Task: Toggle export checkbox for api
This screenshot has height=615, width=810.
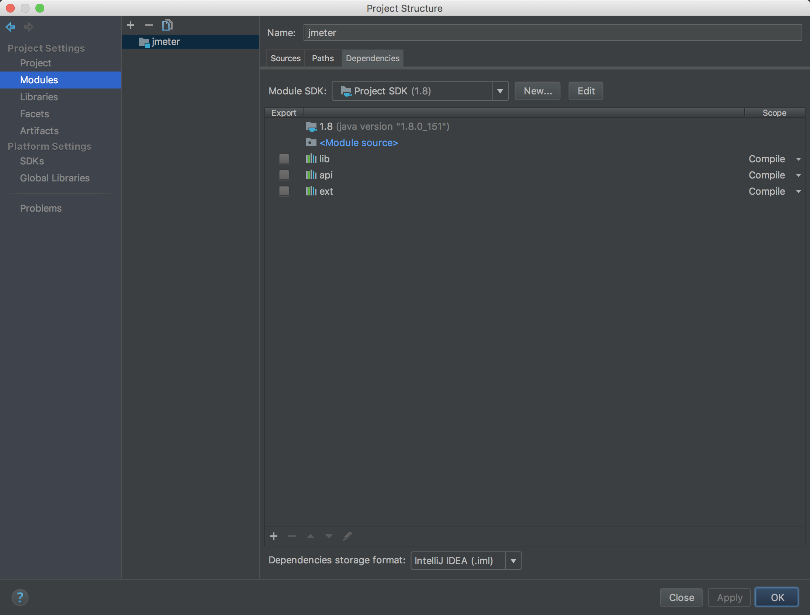Action: [284, 175]
